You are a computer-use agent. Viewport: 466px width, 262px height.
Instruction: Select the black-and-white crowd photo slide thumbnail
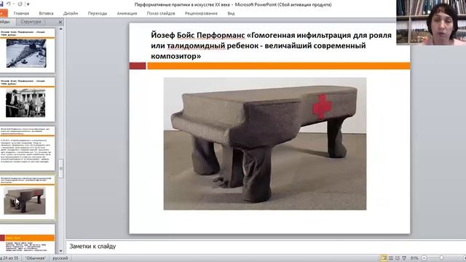click(x=27, y=99)
